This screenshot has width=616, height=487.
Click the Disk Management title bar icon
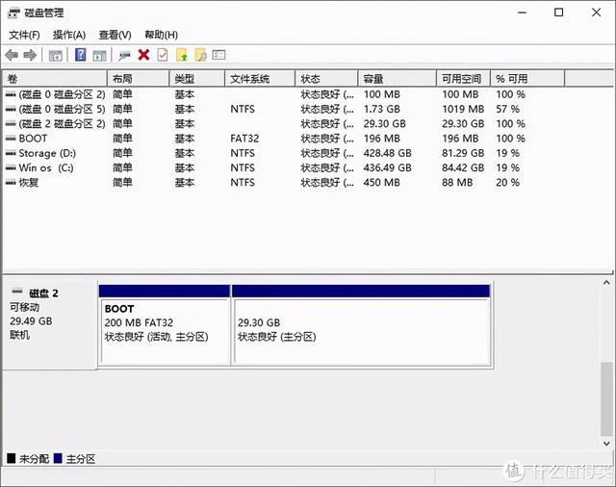(13, 13)
